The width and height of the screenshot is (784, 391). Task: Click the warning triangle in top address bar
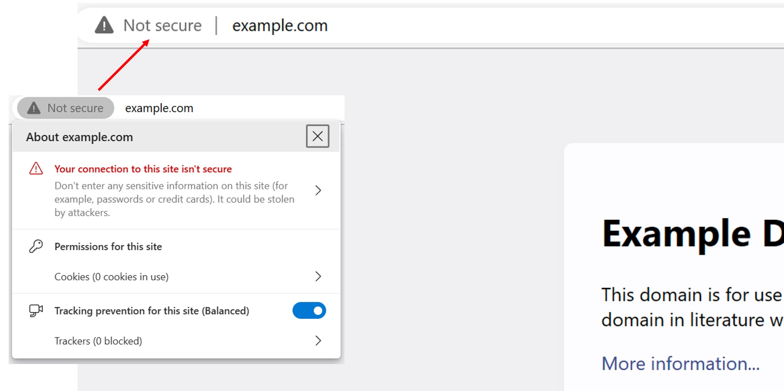coord(104,25)
